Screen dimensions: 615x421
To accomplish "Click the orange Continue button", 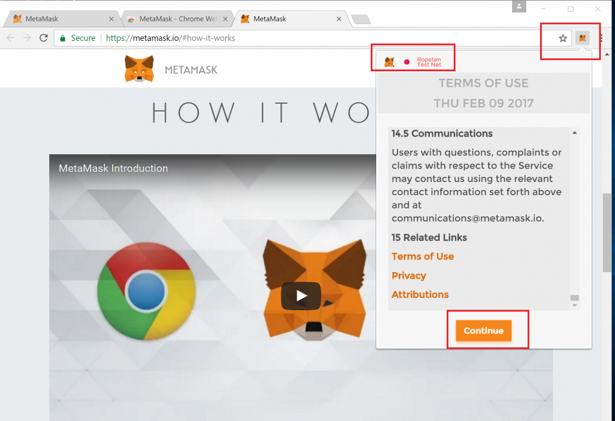I will pyautogui.click(x=484, y=330).
